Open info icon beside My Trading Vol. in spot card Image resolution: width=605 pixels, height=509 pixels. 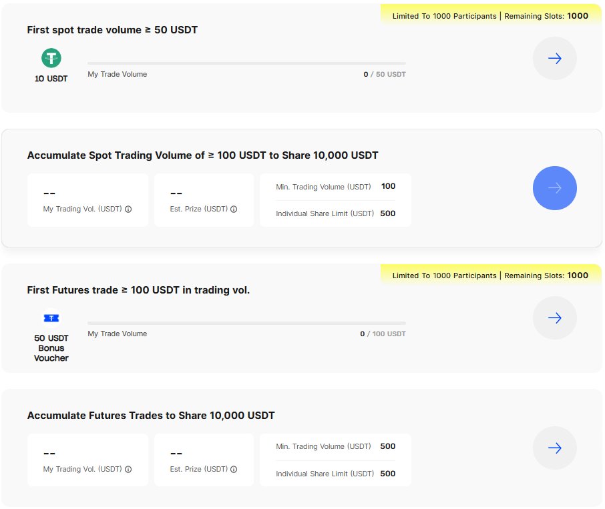point(128,209)
